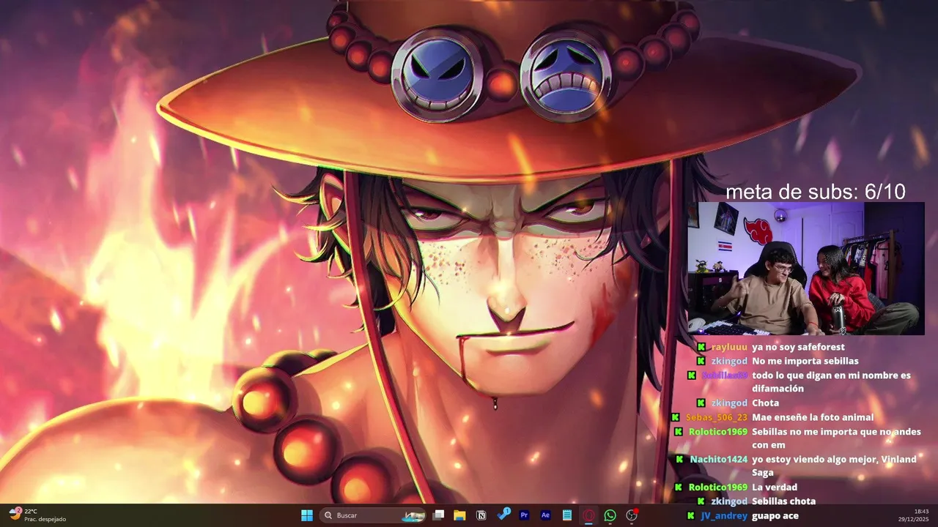Click the Kick badge beside rayluuu
The width and height of the screenshot is (938, 527).
pyautogui.click(x=701, y=347)
